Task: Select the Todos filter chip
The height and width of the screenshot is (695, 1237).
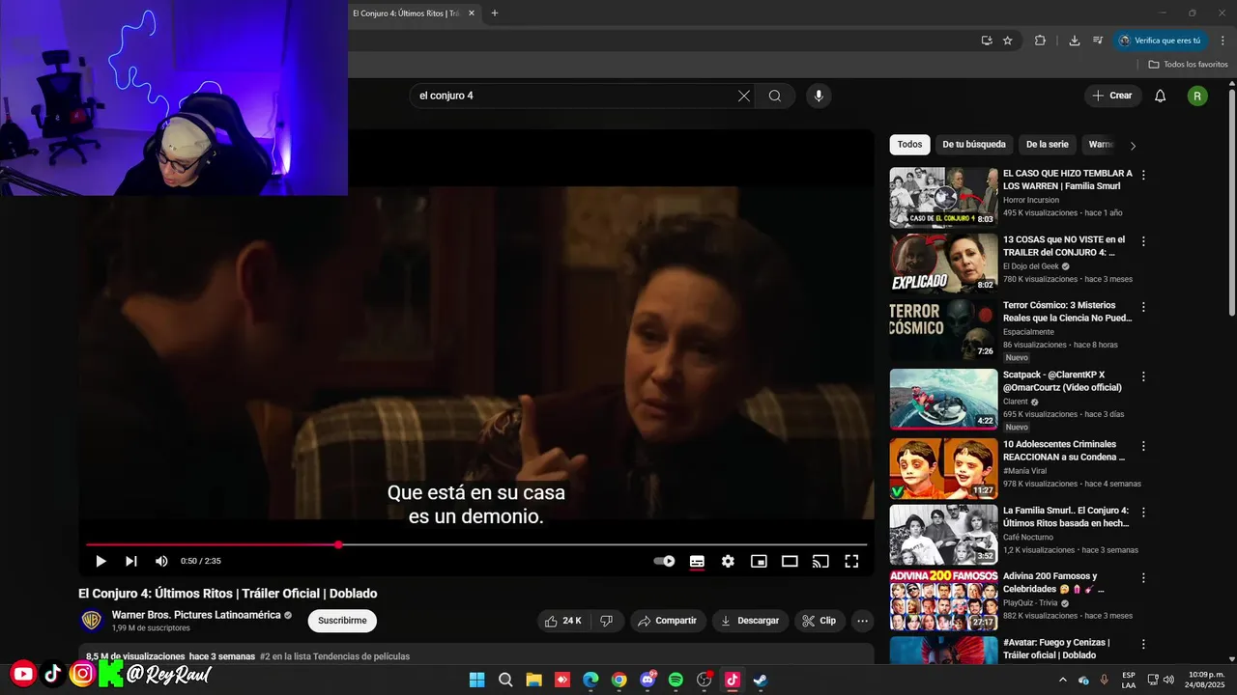Action: (909, 145)
